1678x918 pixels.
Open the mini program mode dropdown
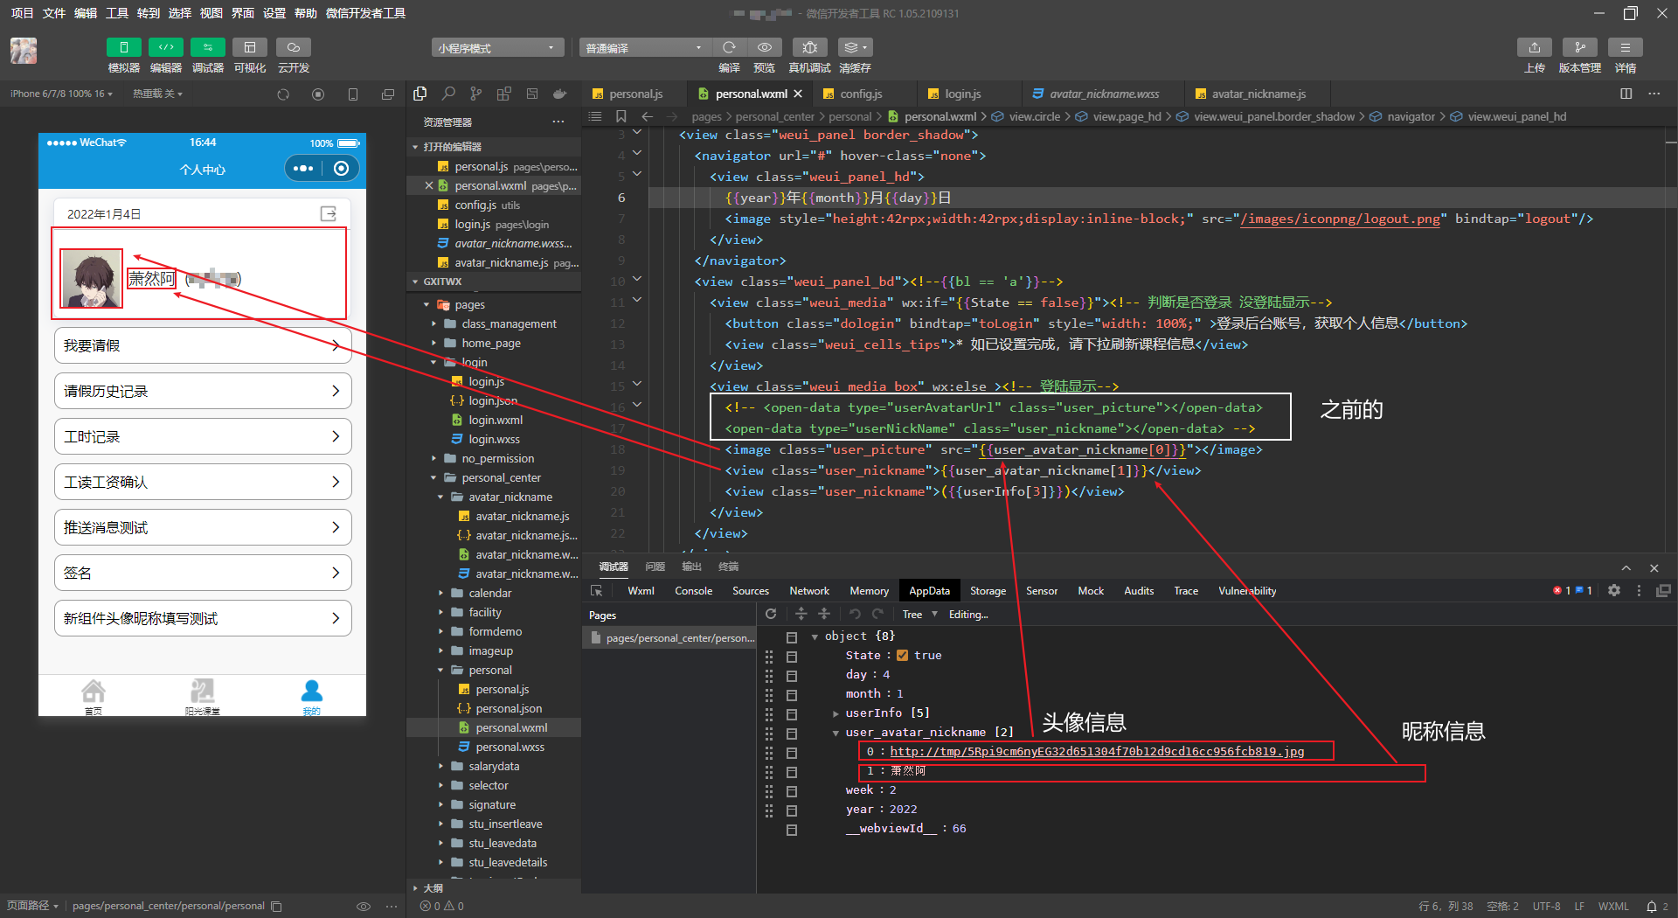(496, 48)
